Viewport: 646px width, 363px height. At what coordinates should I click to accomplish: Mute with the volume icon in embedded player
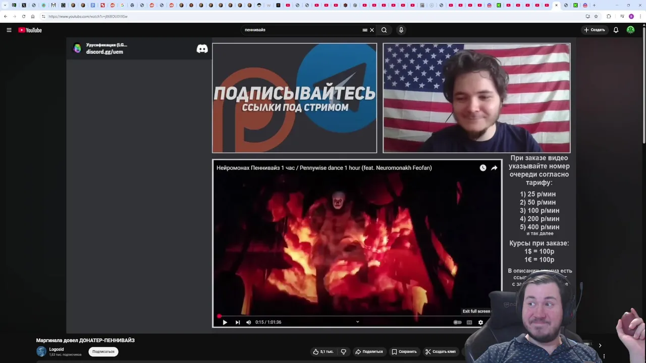pos(248,322)
